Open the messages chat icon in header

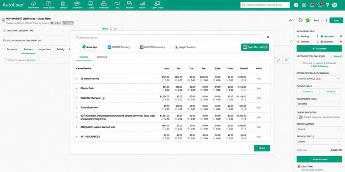[320, 5]
